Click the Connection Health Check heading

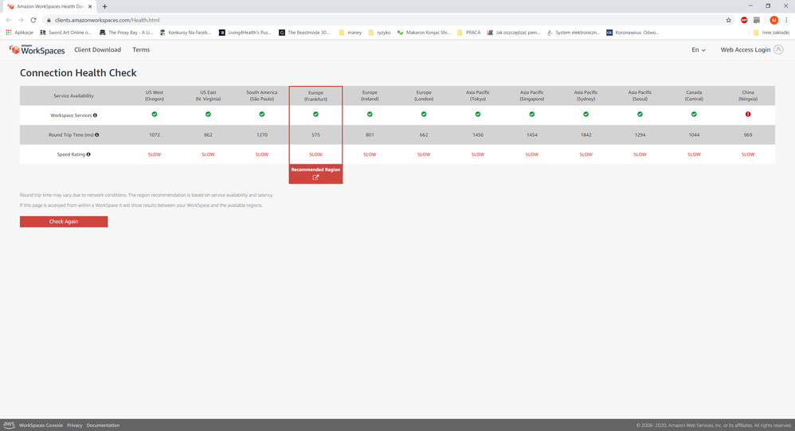point(78,73)
